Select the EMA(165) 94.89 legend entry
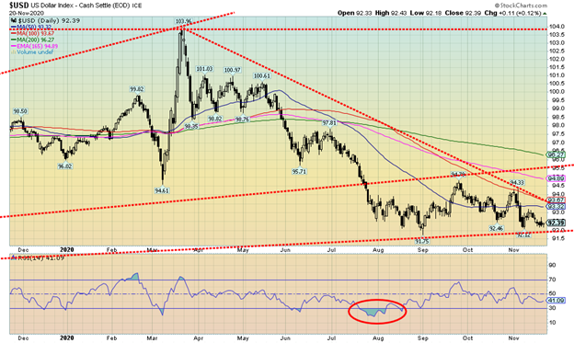This screenshot has height=343, width=574. (x=34, y=46)
